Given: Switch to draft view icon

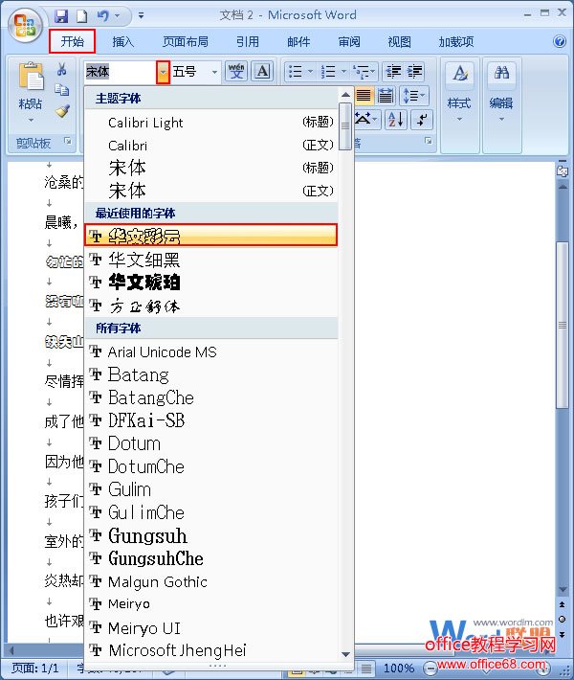Looking at the screenshot, I should (x=366, y=669).
